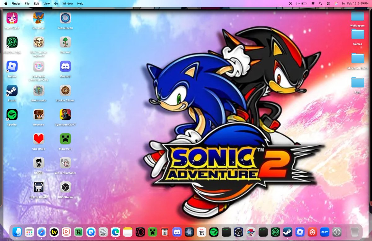Image resolution: width=372 pixels, height=241 pixels.
Task: Open Friday Night Funkin' Dock icon
Action: pyautogui.click(x=251, y=232)
